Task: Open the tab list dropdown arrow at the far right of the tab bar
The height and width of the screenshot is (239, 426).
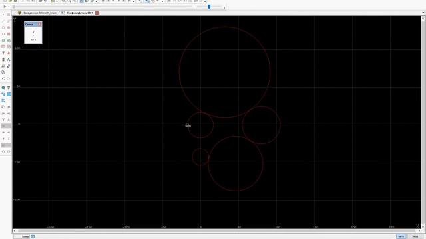Action: [x=423, y=13]
